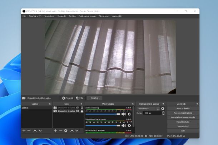Image resolution: width=218 pixels, height=145 pixels.
Task: Click the Microfono/disp. ausiliario mixer label
Action: pyautogui.click(x=95, y=131)
